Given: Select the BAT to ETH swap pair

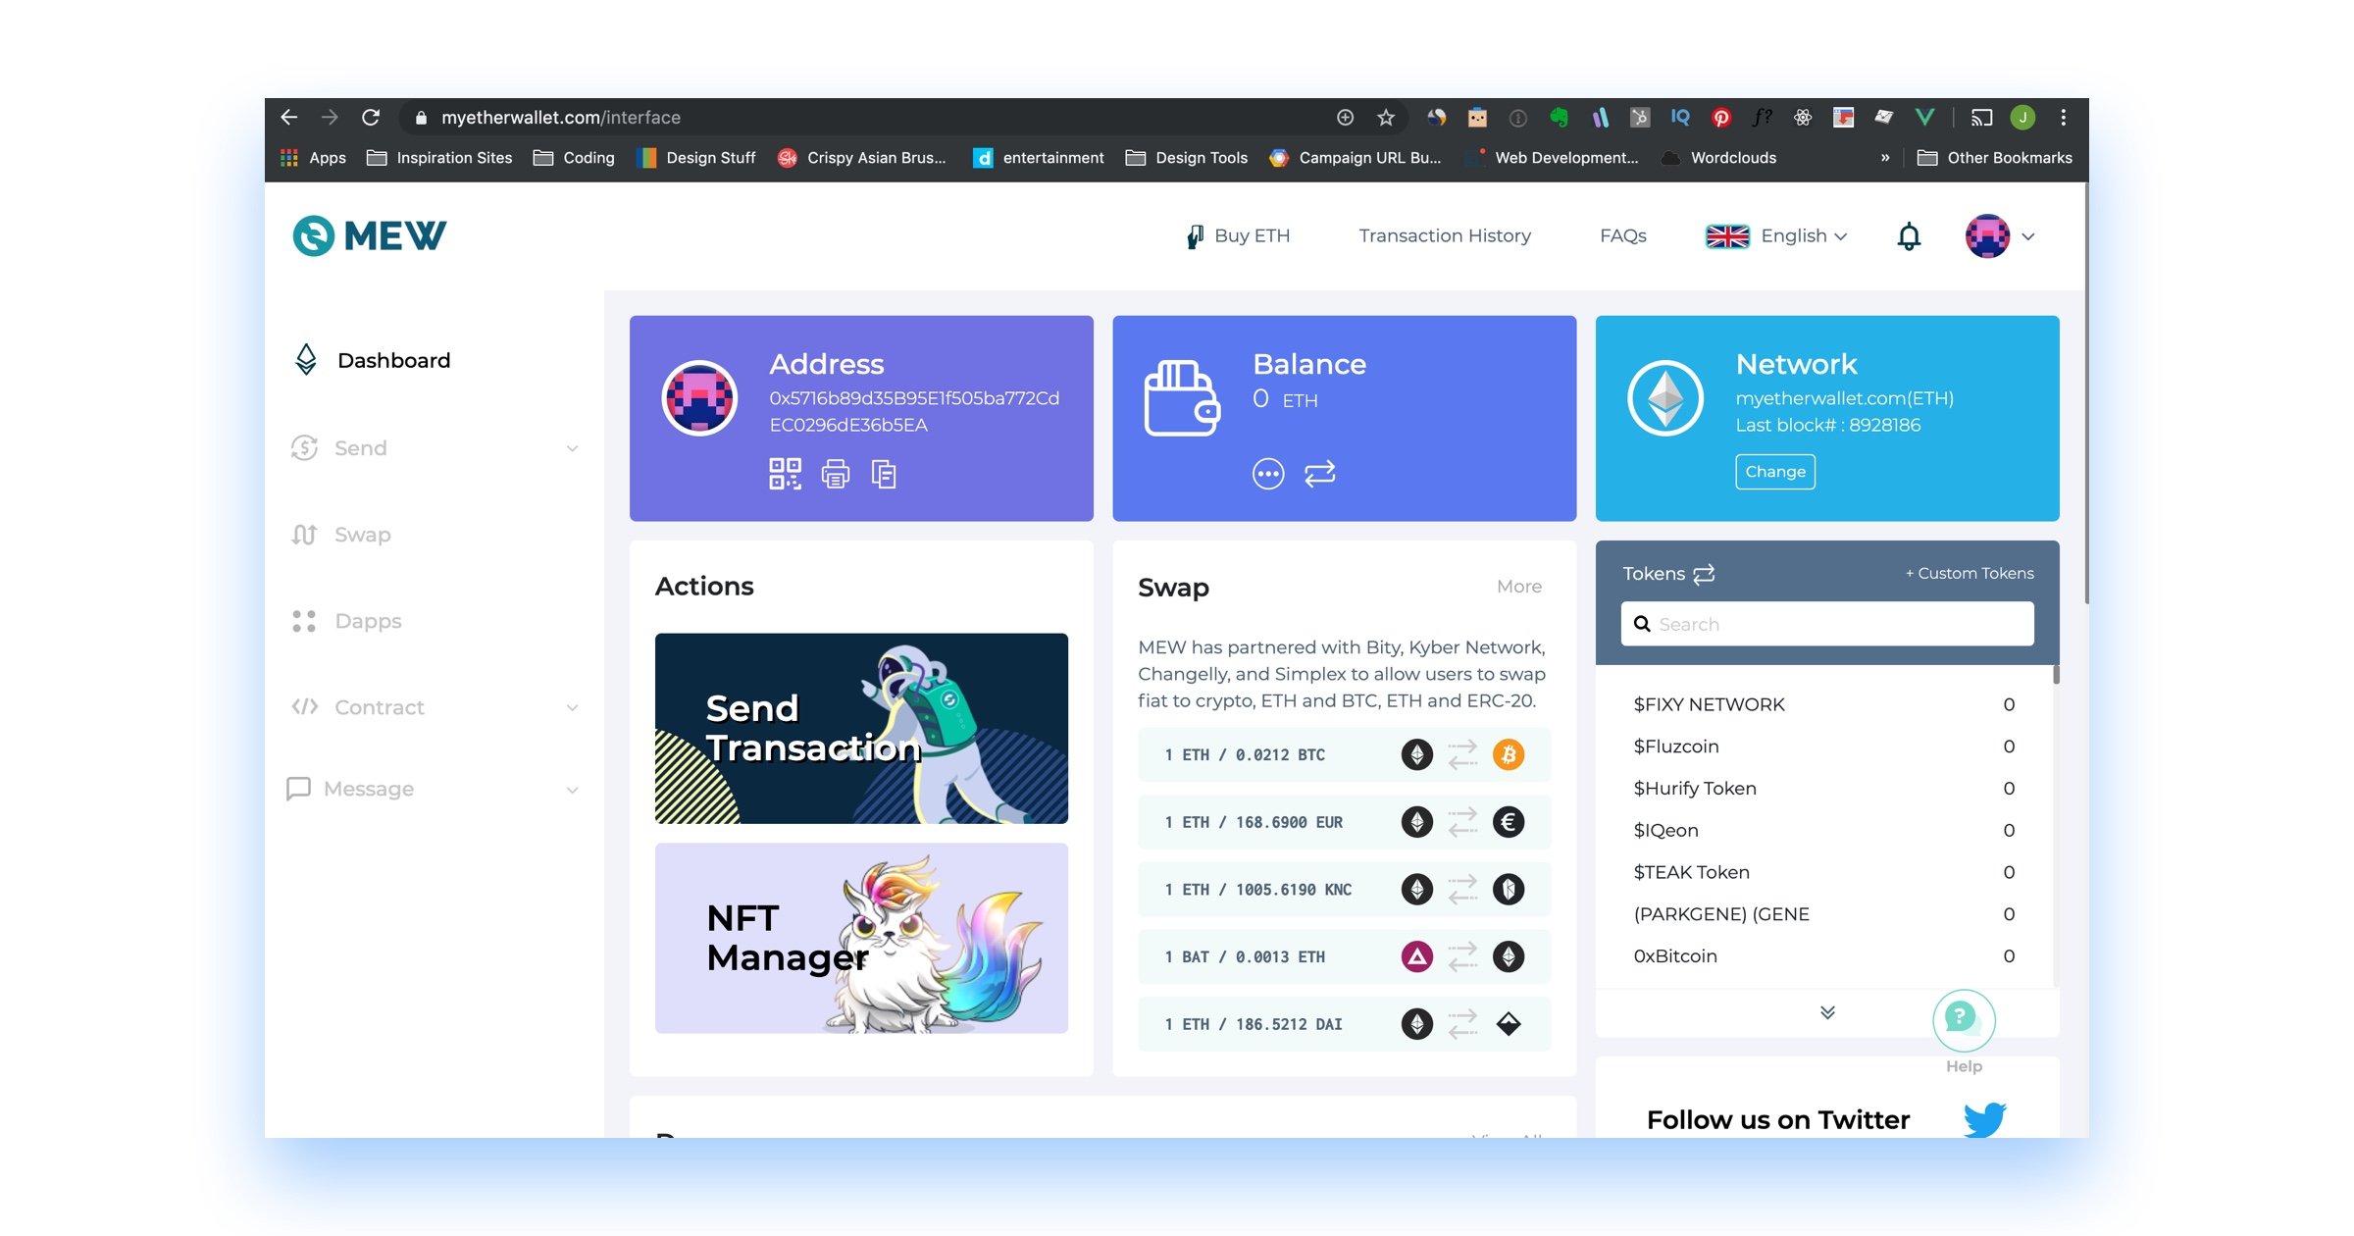Looking at the screenshot, I should point(1345,957).
